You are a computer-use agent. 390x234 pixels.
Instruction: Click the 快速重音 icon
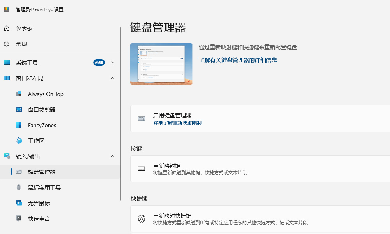pos(19,218)
